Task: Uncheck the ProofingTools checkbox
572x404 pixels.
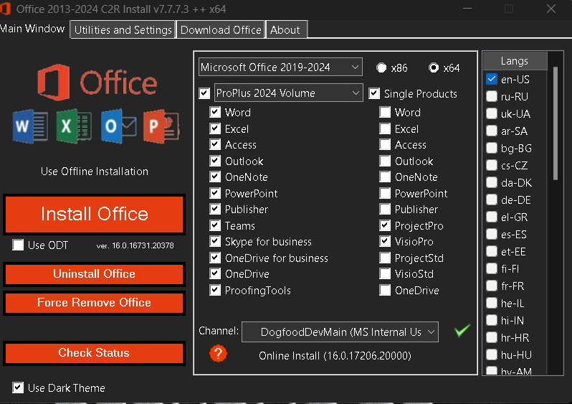Action: (215, 290)
